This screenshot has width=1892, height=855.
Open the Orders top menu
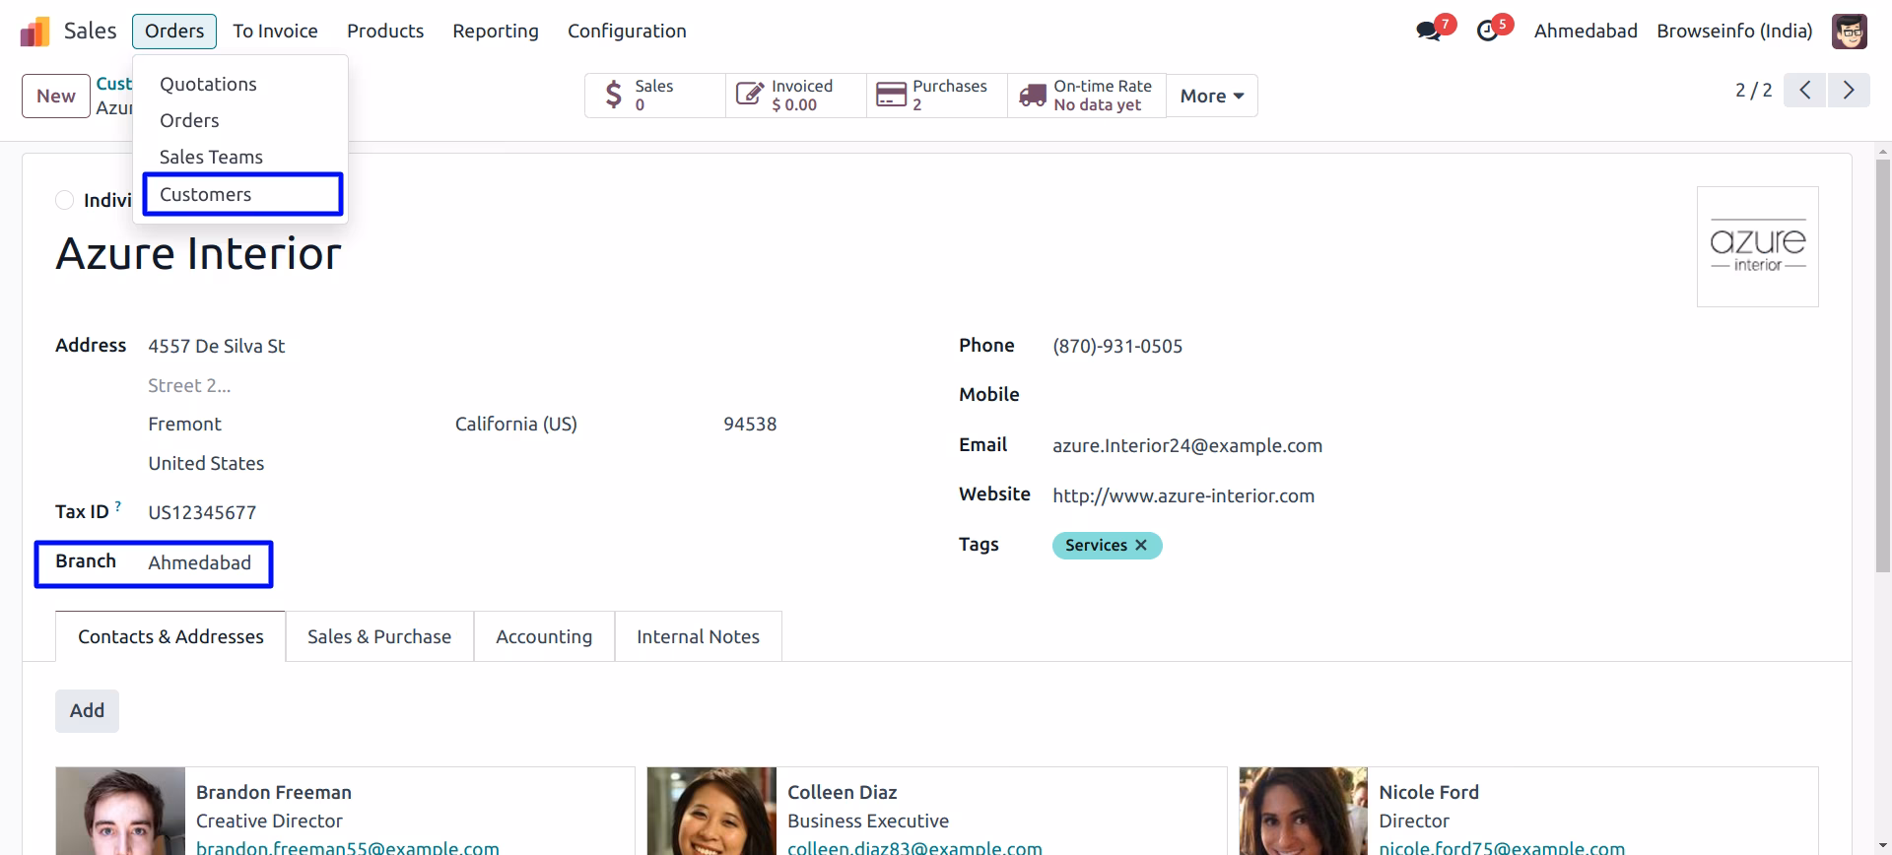(174, 32)
